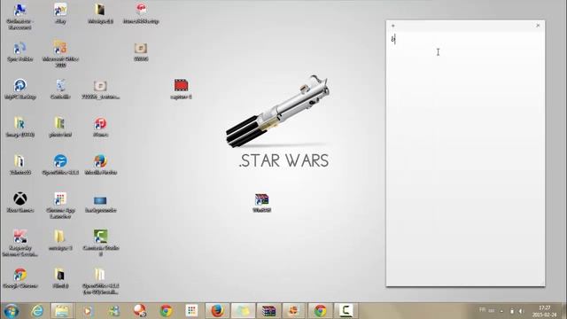The height and width of the screenshot is (319, 567).
Task: Open Windows Media Player taskbar icon
Action: [87, 311]
